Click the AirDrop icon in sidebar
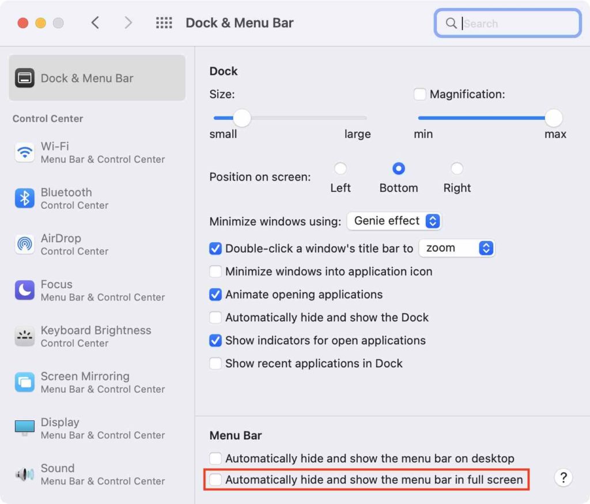 [x=25, y=244]
